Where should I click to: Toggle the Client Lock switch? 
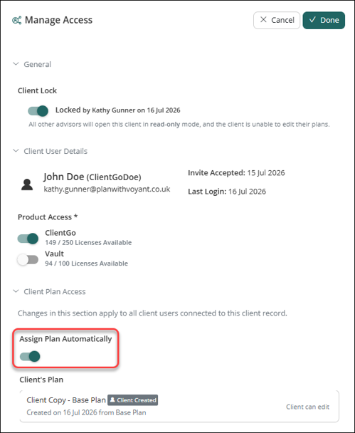38,110
